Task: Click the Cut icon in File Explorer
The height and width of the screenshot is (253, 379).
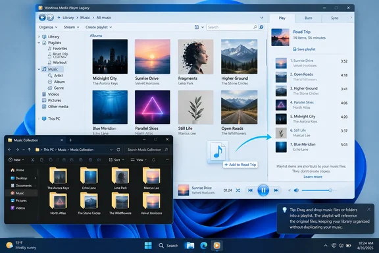Action: click(x=33, y=160)
